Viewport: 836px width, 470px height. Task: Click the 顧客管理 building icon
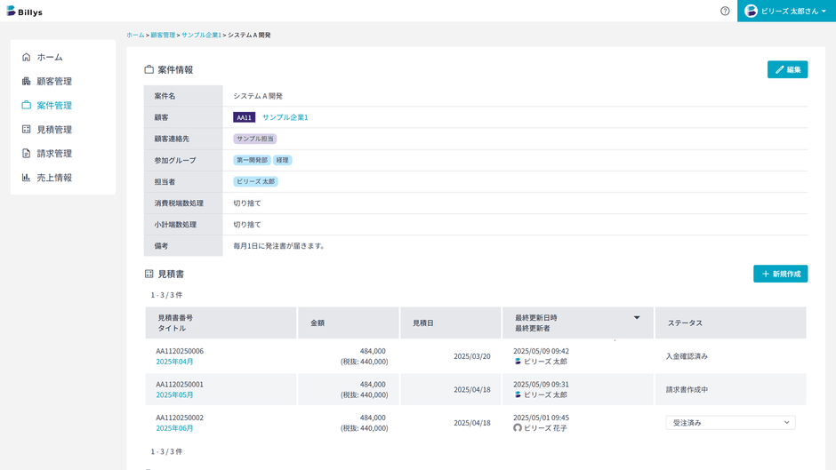27,81
